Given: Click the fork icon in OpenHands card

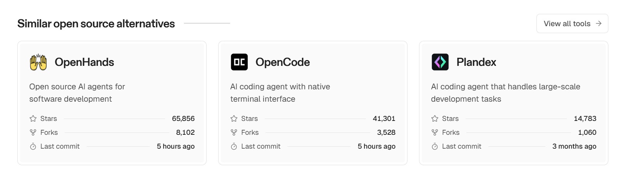Looking at the screenshot, I should (33, 132).
